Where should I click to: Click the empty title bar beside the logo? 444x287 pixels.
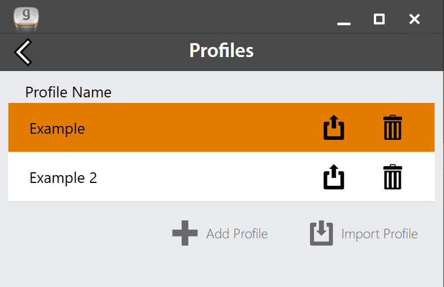click(184, 17)
